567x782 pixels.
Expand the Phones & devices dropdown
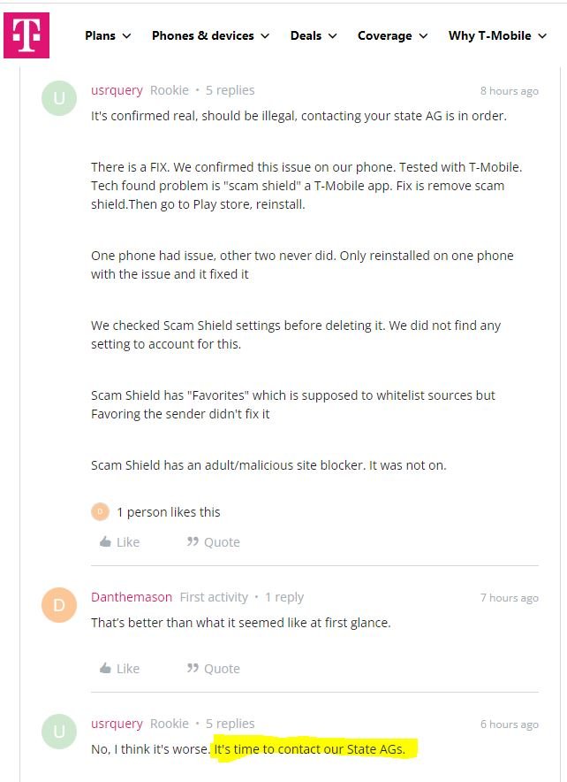pyautogui.click(x=210, y=35)
